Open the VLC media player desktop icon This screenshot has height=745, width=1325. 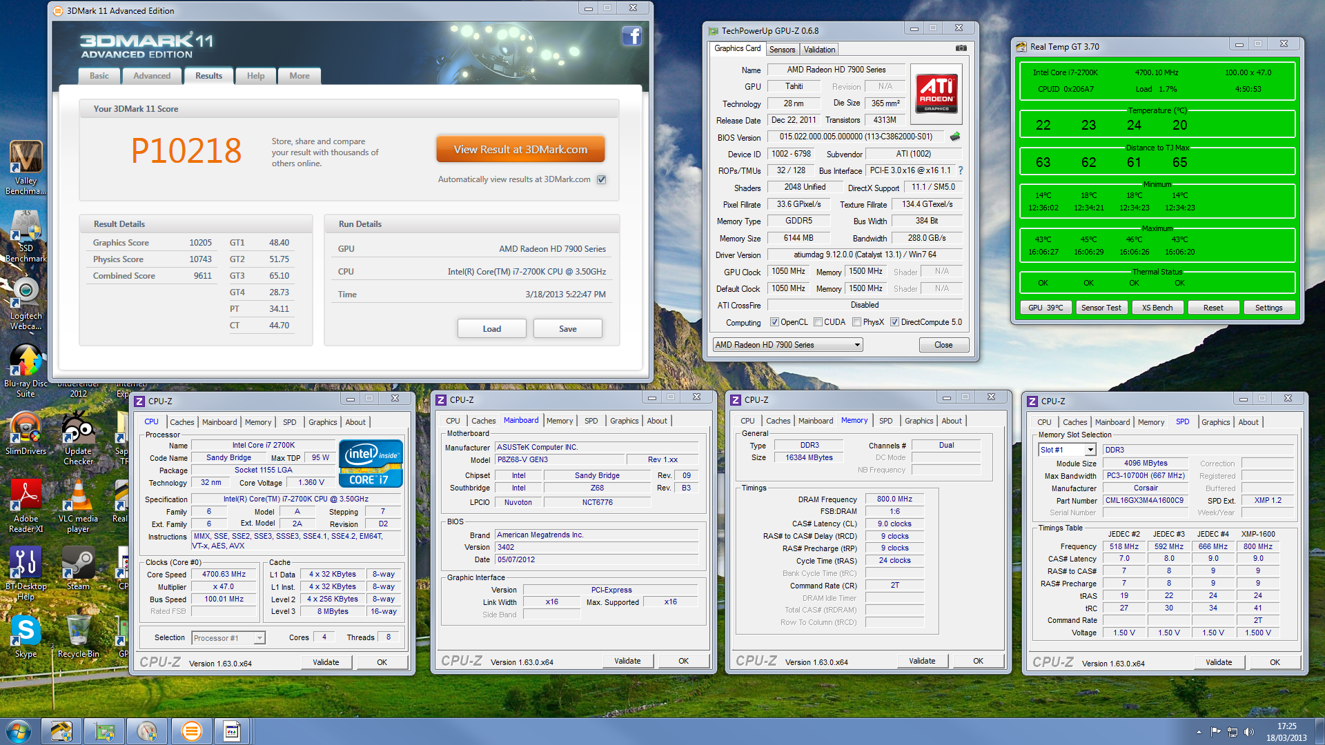coord(78,506)
